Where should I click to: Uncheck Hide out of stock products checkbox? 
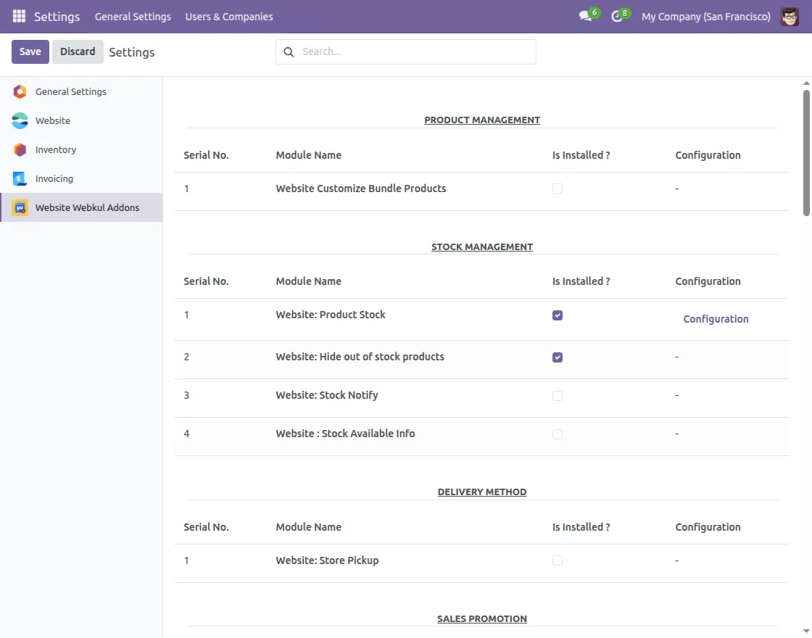pyautogui.click(x=558, y=357)
